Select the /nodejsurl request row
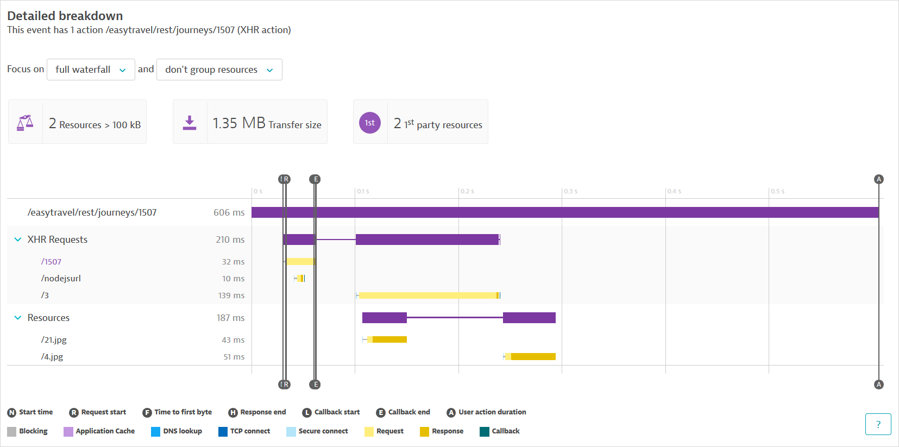This screenshot has width=899, height=447. point(445,279)
